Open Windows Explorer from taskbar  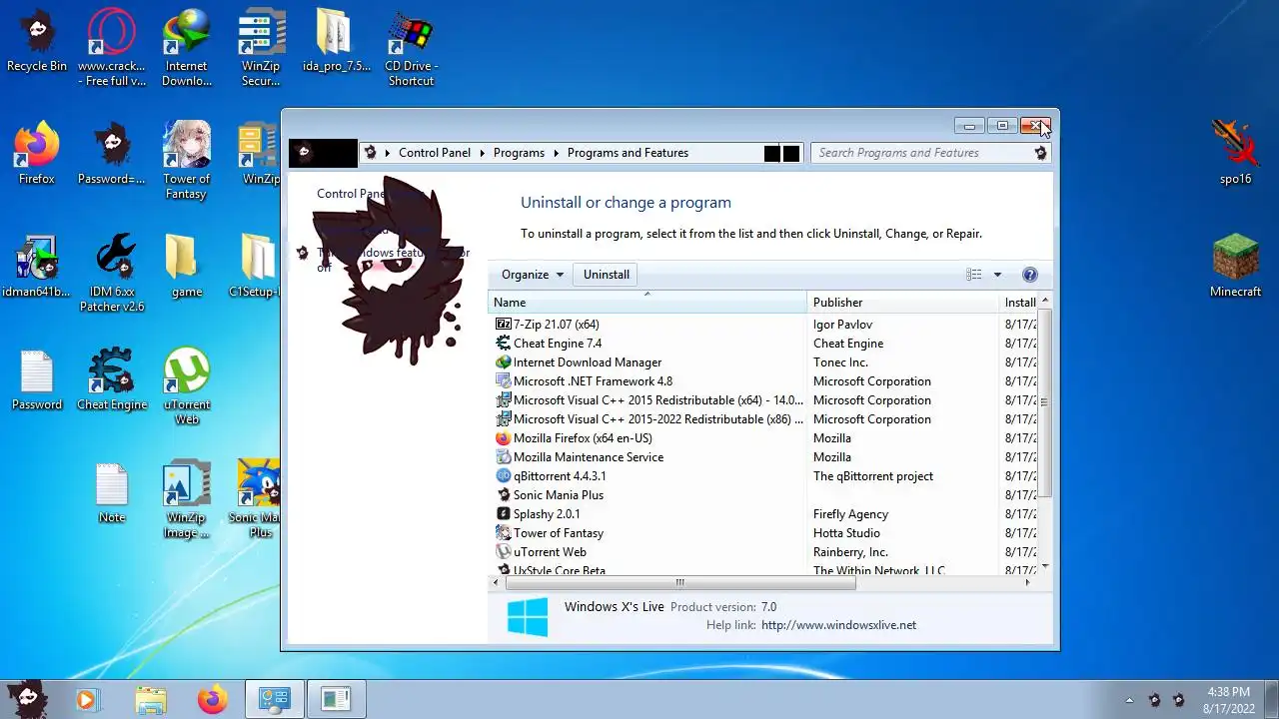tap(150, 700)
